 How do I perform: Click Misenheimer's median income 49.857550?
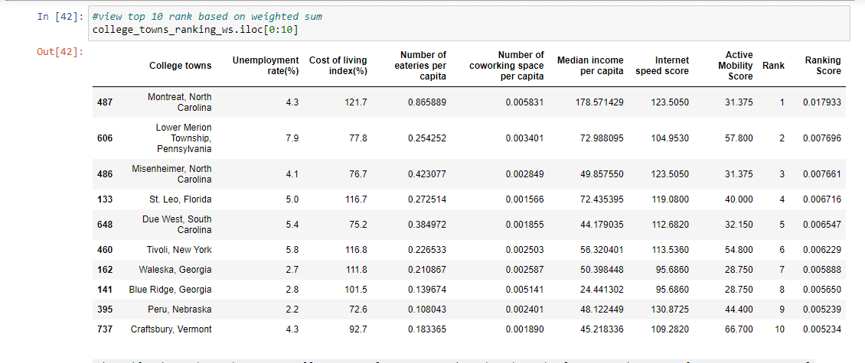(x=602, y=174)
